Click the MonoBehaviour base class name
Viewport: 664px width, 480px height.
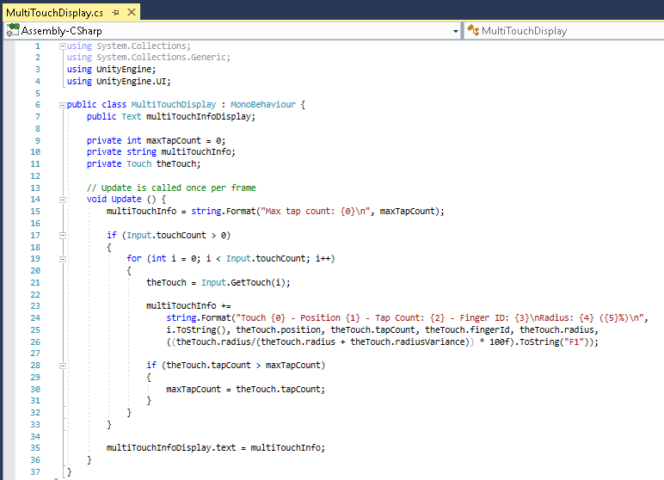tap(262, 105)
